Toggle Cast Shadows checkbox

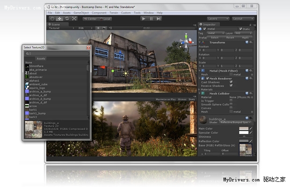231,82
